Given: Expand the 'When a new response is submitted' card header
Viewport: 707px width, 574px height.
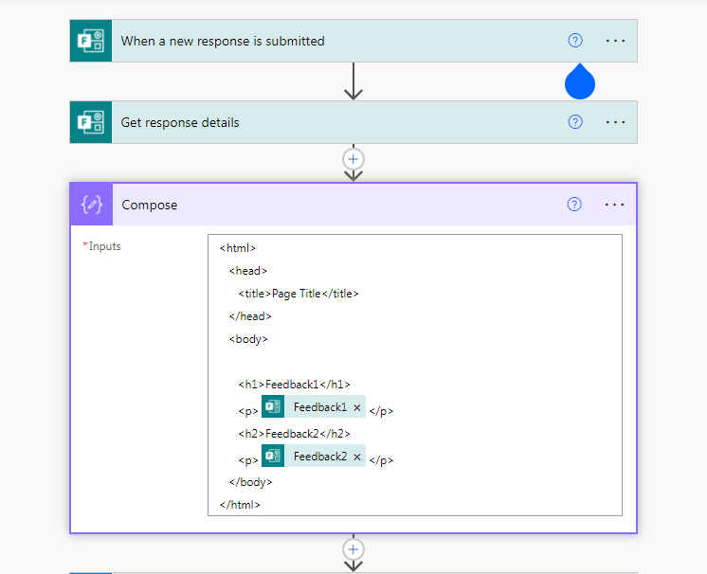Looking at the screenshot, I should (353, 41).
